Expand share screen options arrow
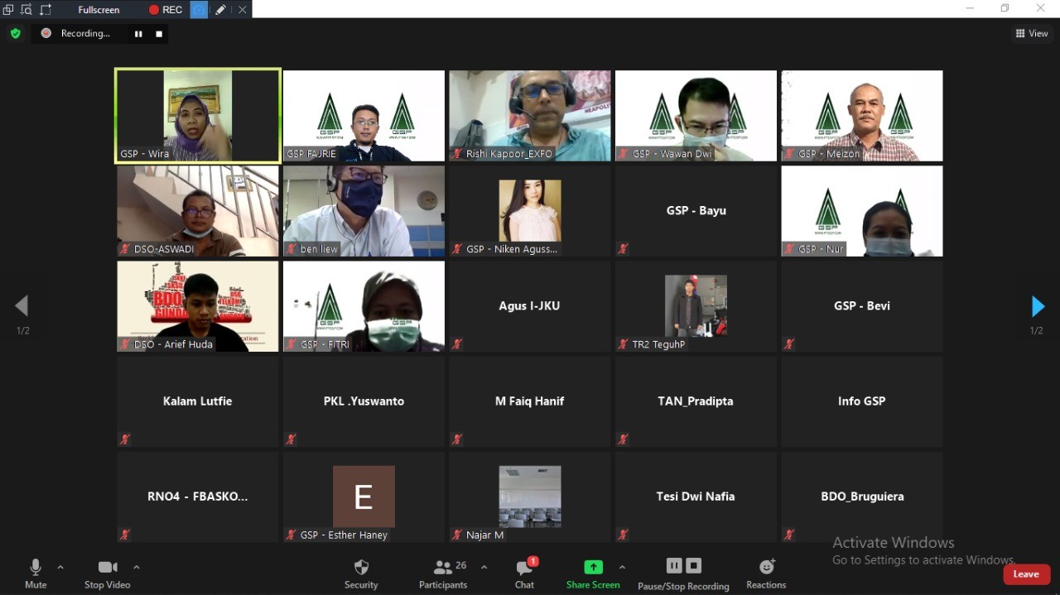This screenshot has height=595, width=1060. click(x=621, y=567)
